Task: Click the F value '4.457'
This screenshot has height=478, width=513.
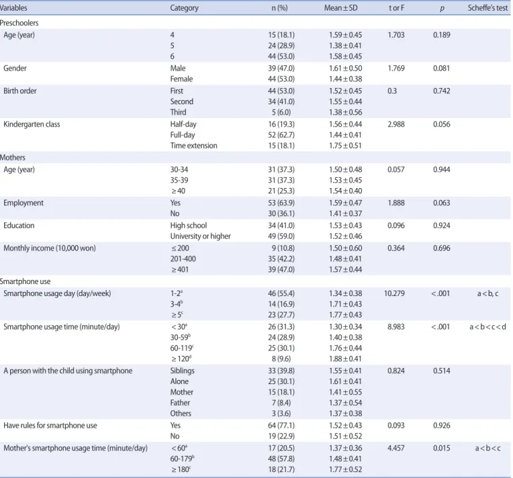Action: 396,448
